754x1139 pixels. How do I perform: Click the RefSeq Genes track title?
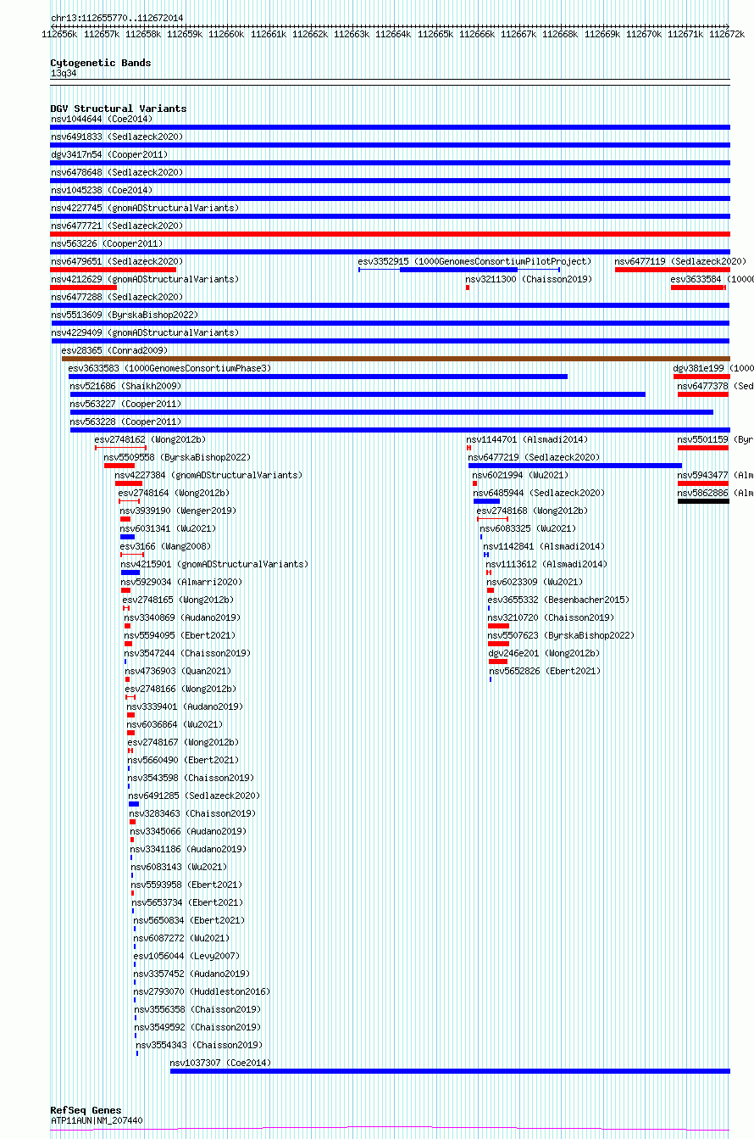tap(86, 1110)
